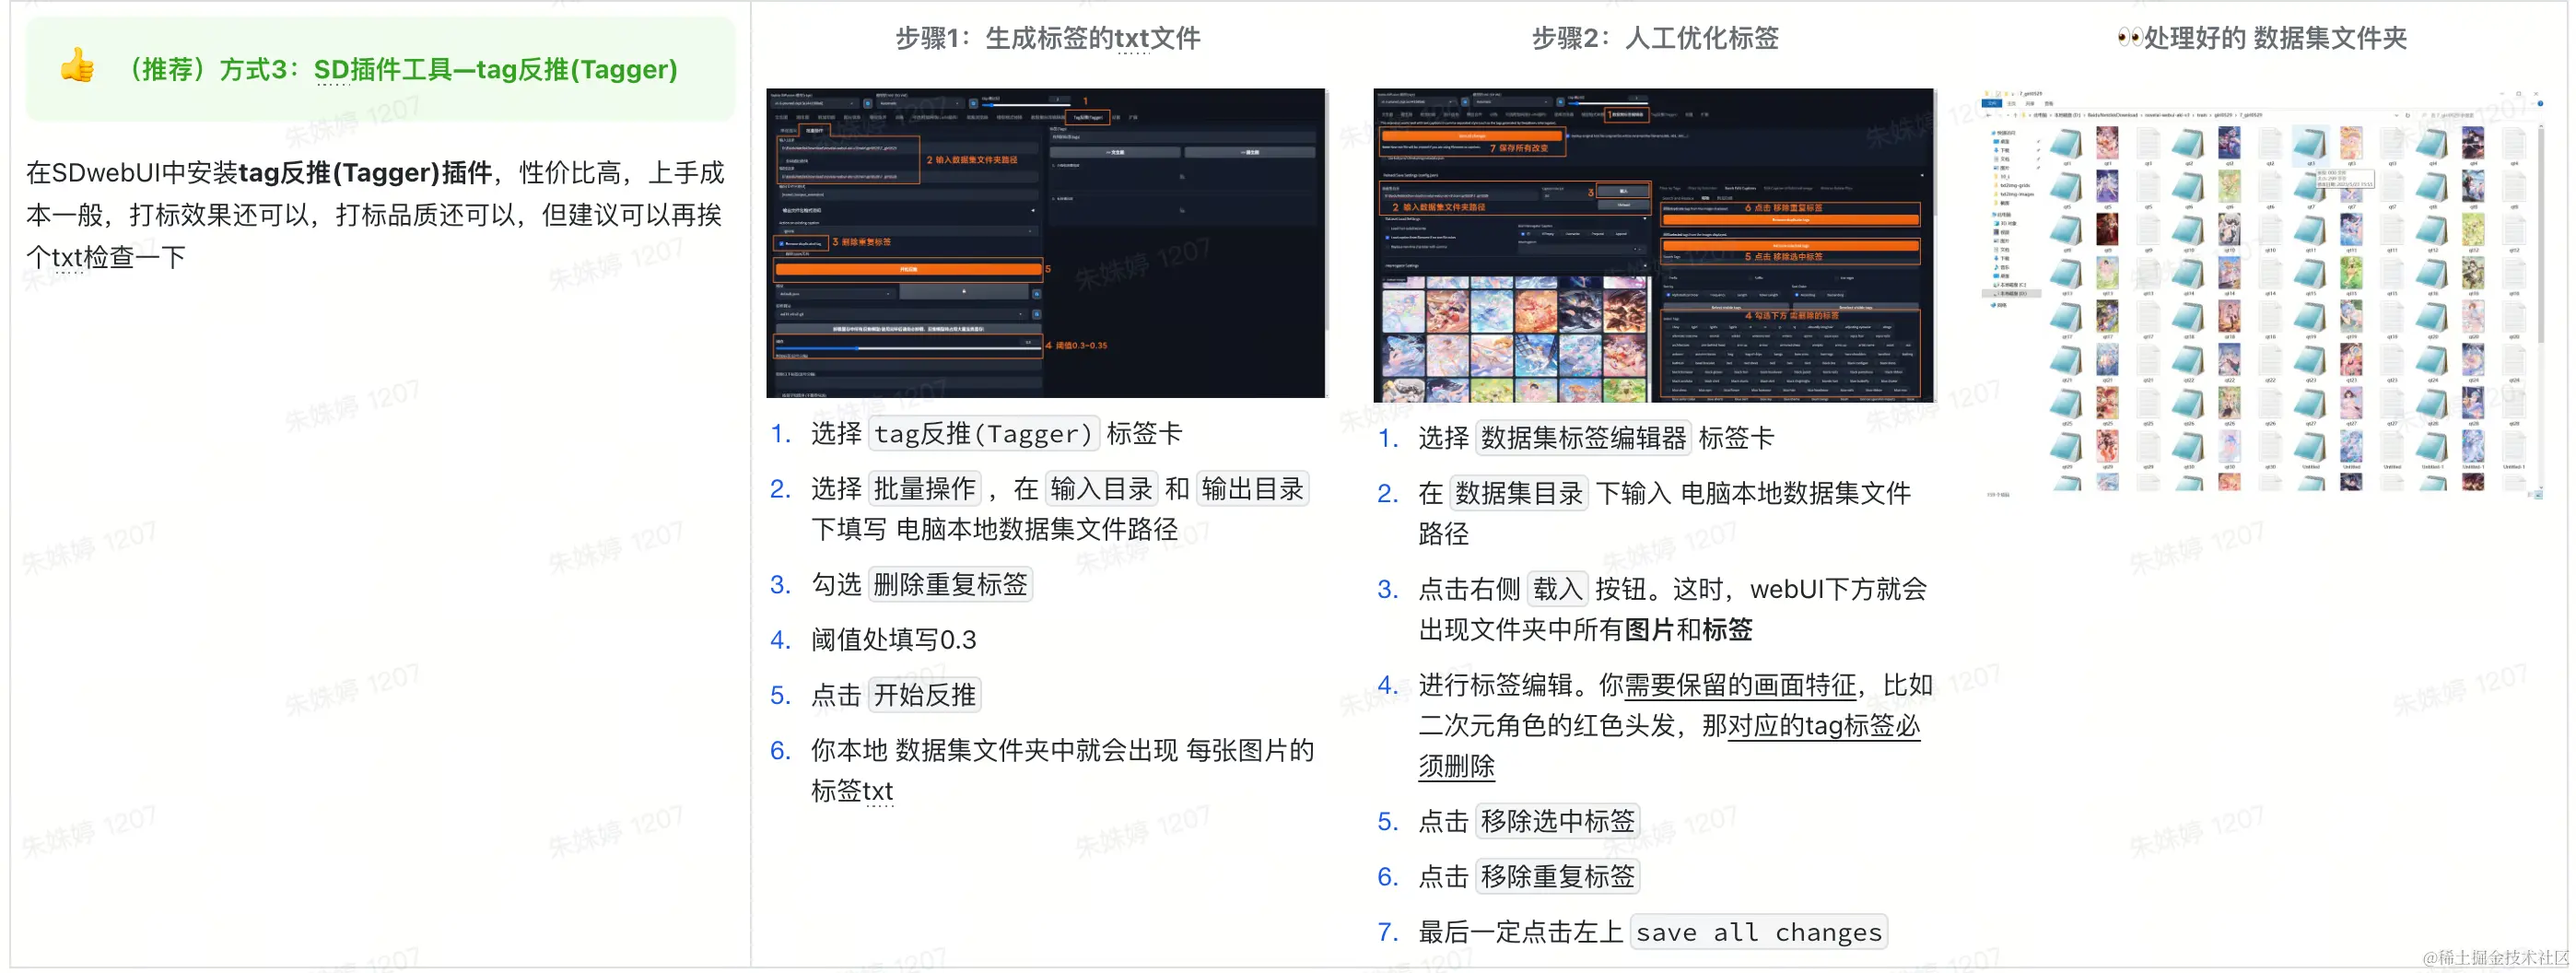Refresh the model list in step 1 screenshot
Viewport: 2576px width, 973px height.
click(868, 103)
